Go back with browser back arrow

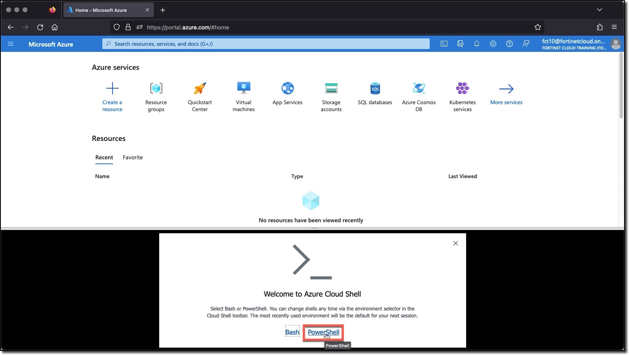pos(11,27)
